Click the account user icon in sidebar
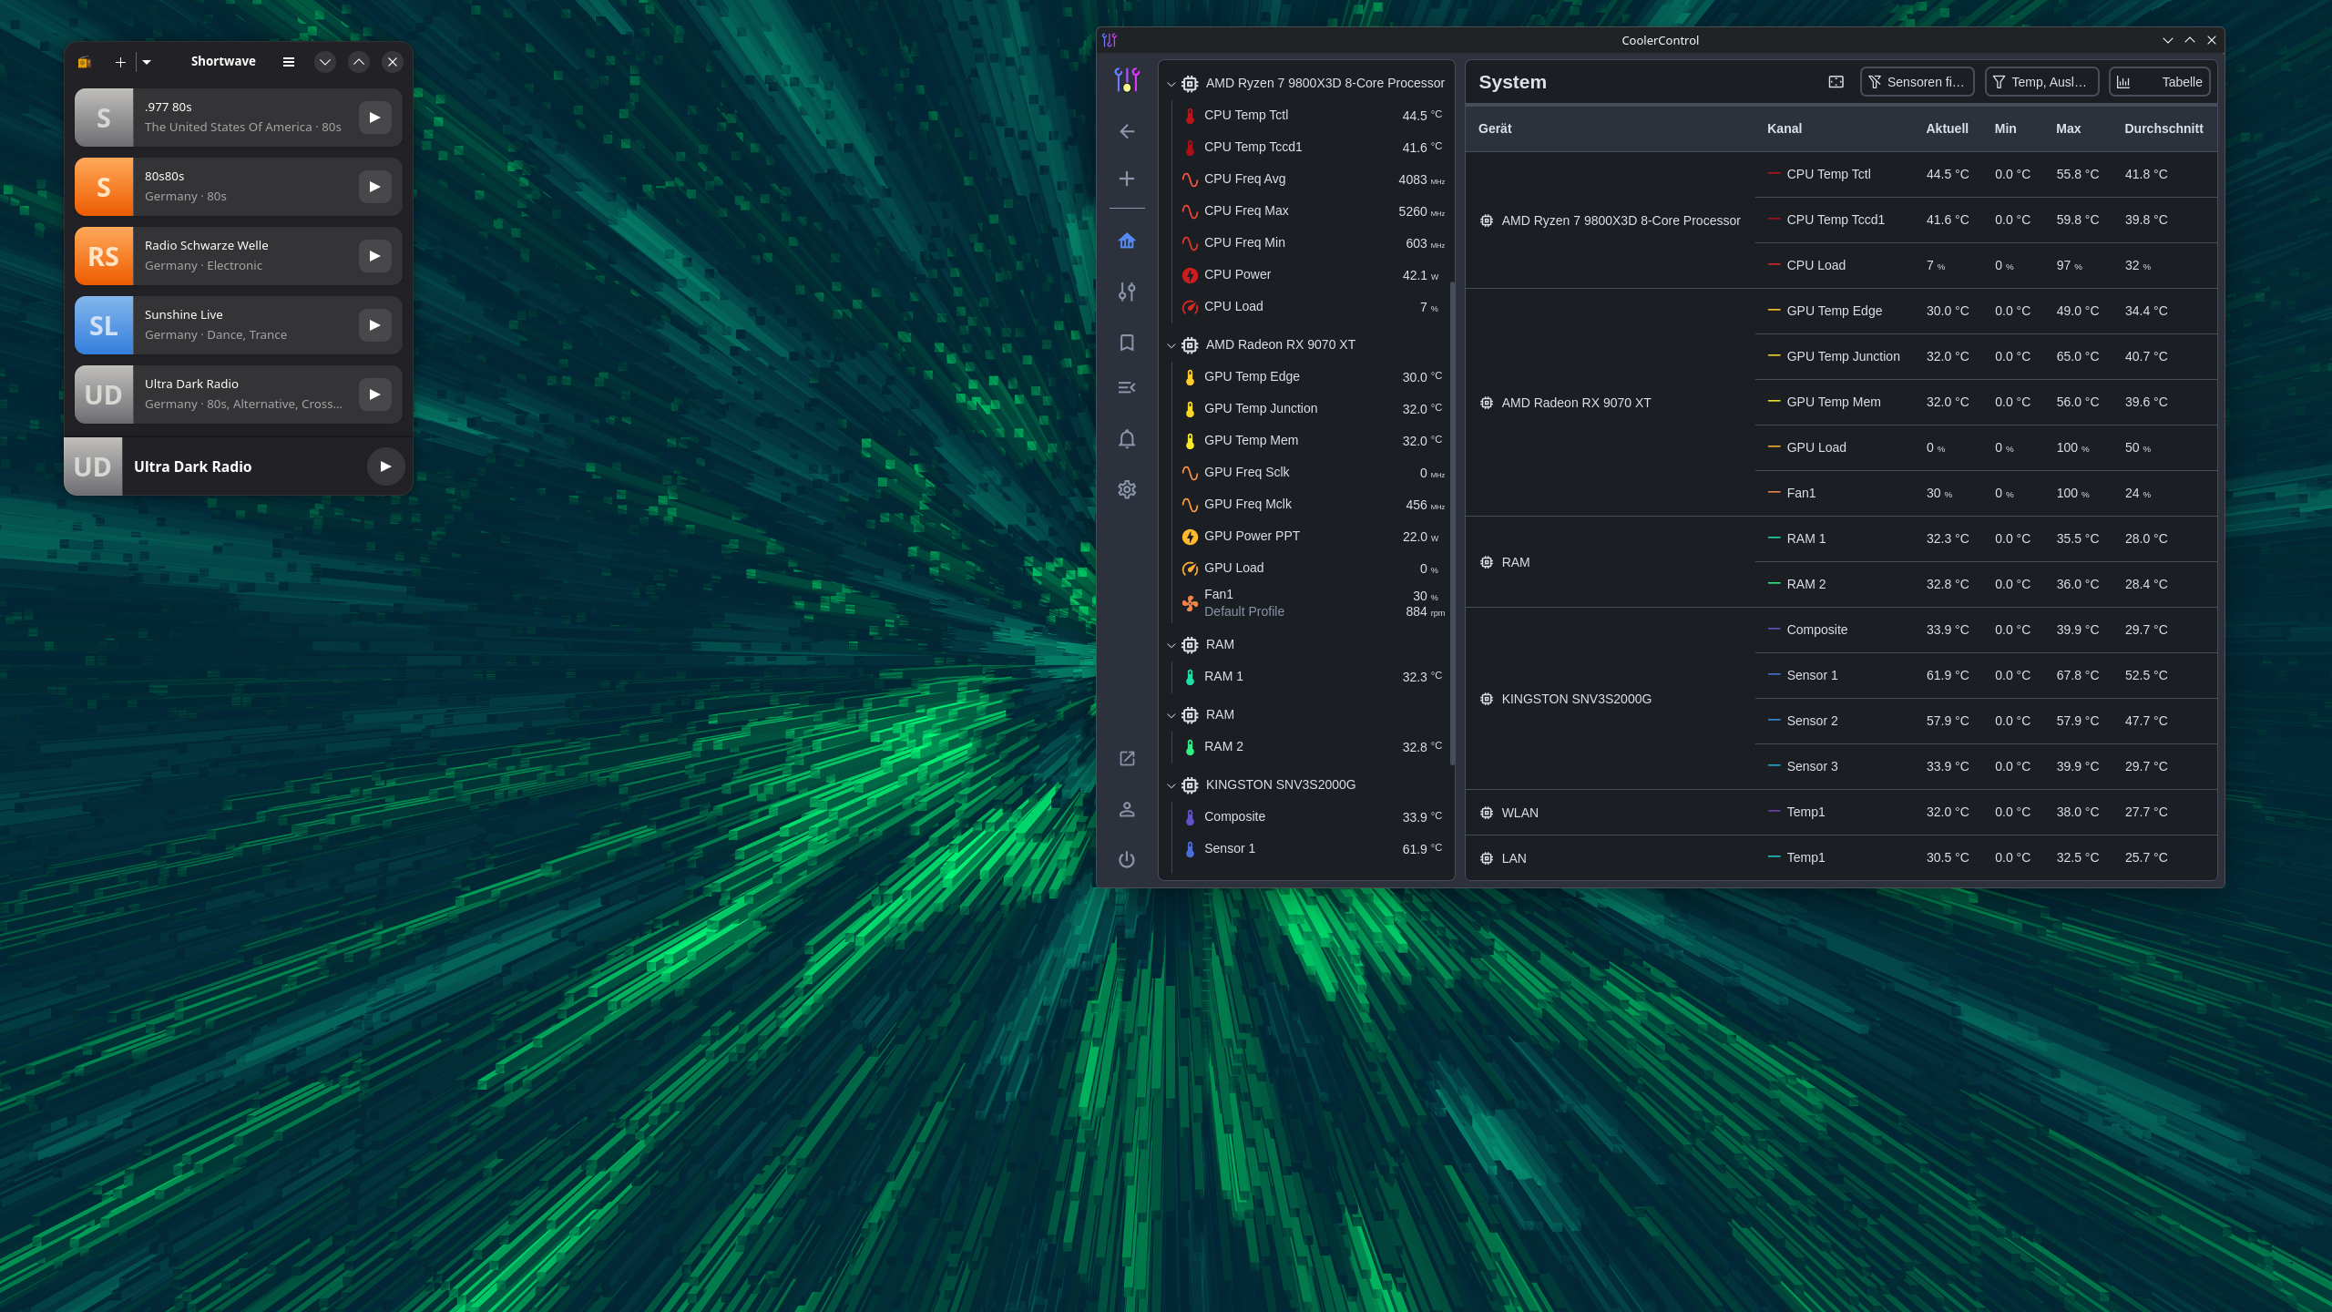 click(1127, 809)
